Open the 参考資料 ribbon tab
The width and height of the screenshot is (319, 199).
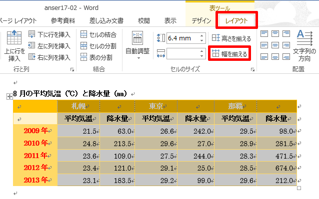click(x=63, y=20)
